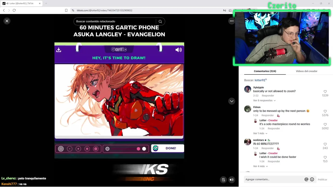
Task: Switch to the Comentarios (324) tab
Action: 265,71
